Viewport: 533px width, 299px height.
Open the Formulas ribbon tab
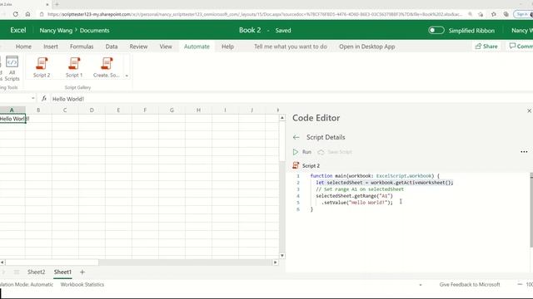(x=82, y=47)
